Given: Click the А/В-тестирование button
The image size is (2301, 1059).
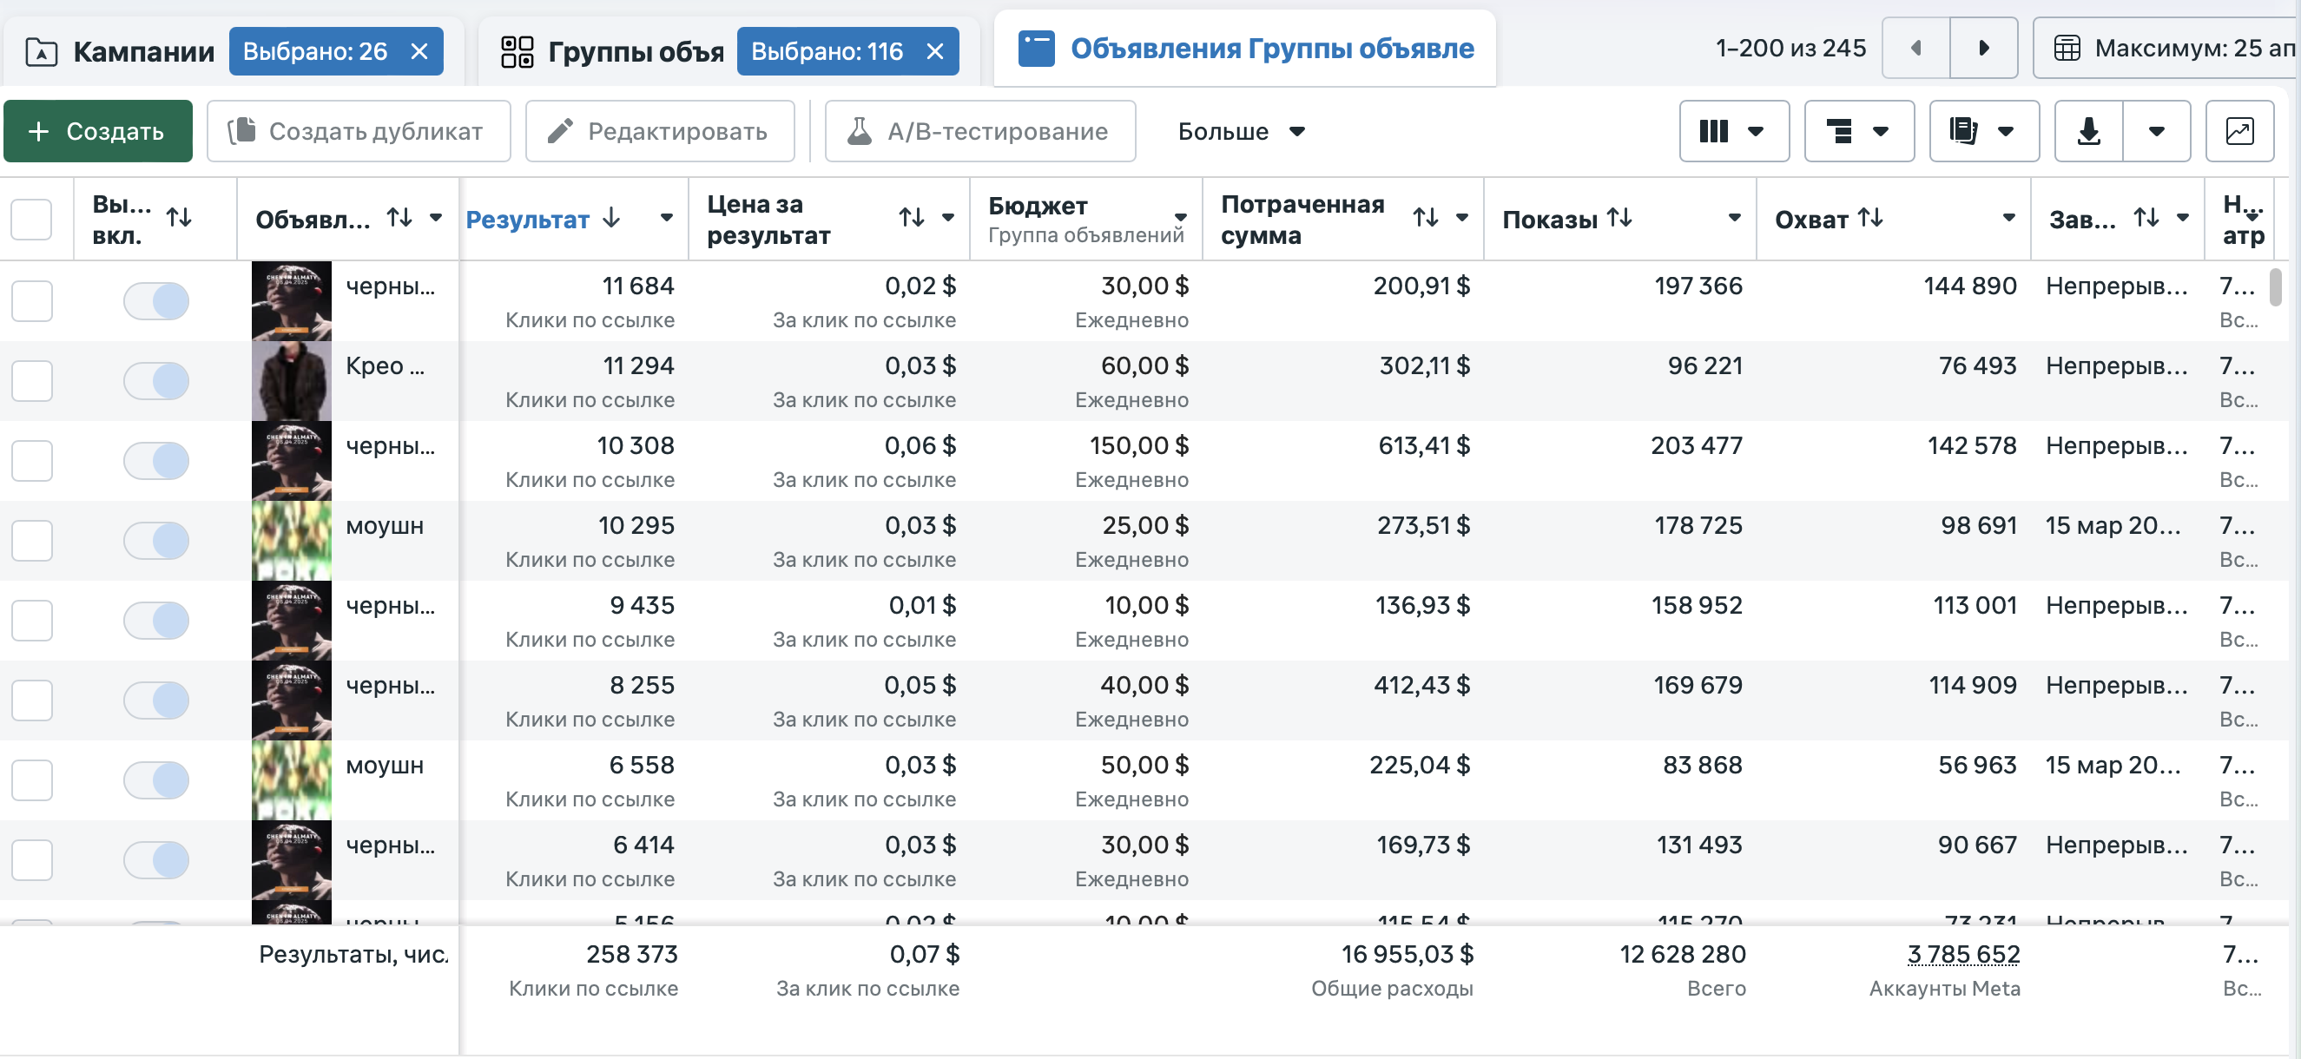Looking at the screenshot, I should pos(980,131).
